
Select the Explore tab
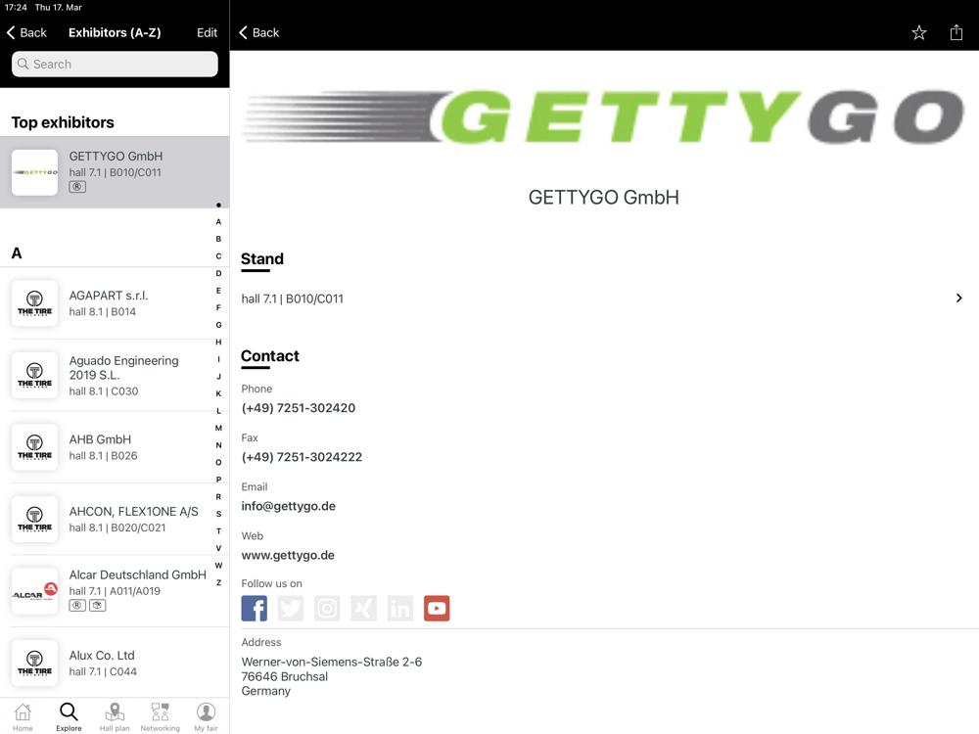[x=69, y=716]
